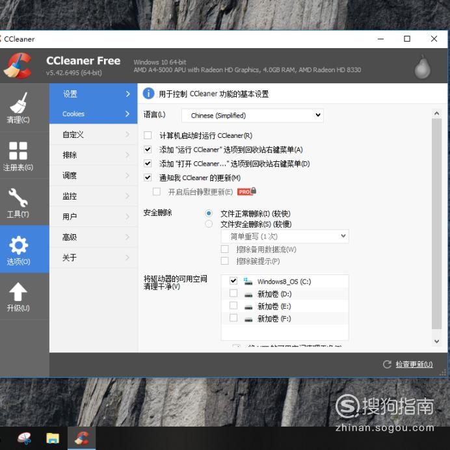Check 新加卷 (E:) drive checkbox
Screen dimensions: 450x450
[x=233, y=306]
